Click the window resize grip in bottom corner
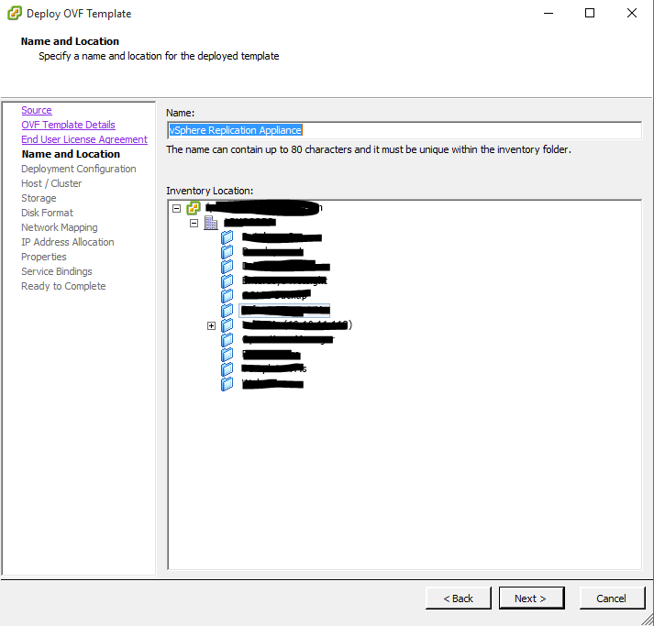Screen dimensions: 654x626 [648, 620]
